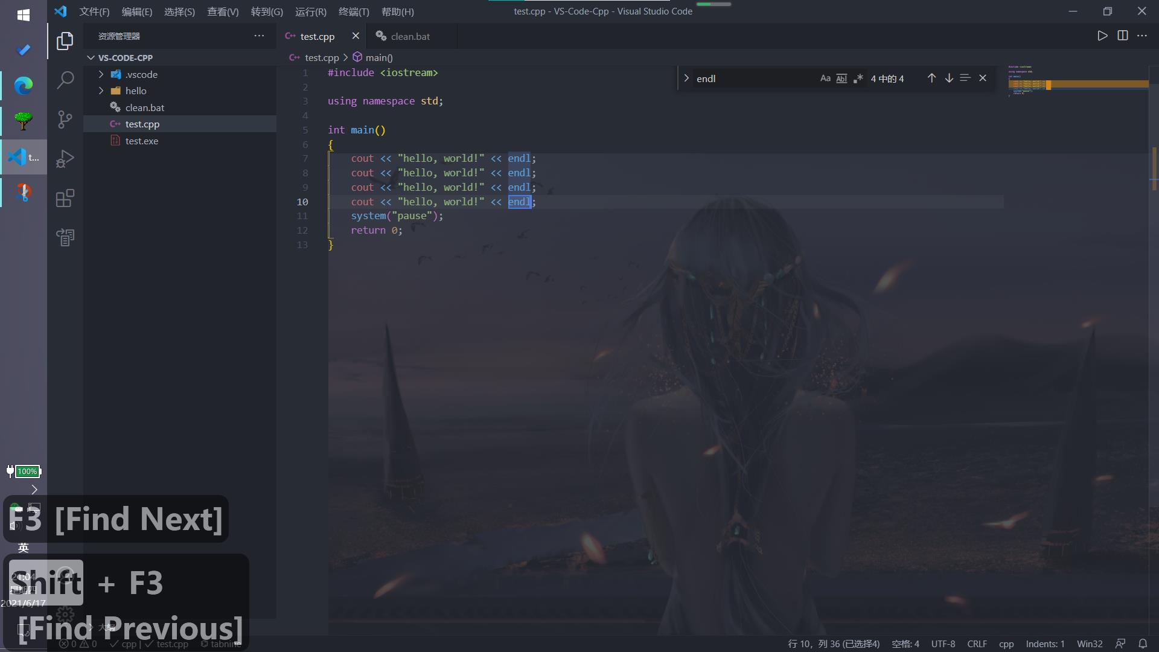The image size is (1159, 652).
Task: Click the using namespace std; line
Action: [385, 101]
